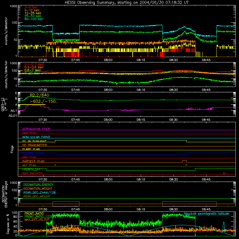239x239 pixels.
Task: Click the Absolute geomagnetic latitude label
Action: click(206, 214)
